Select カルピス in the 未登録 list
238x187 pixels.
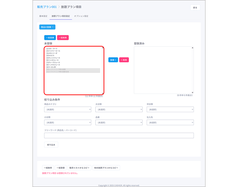73,55
